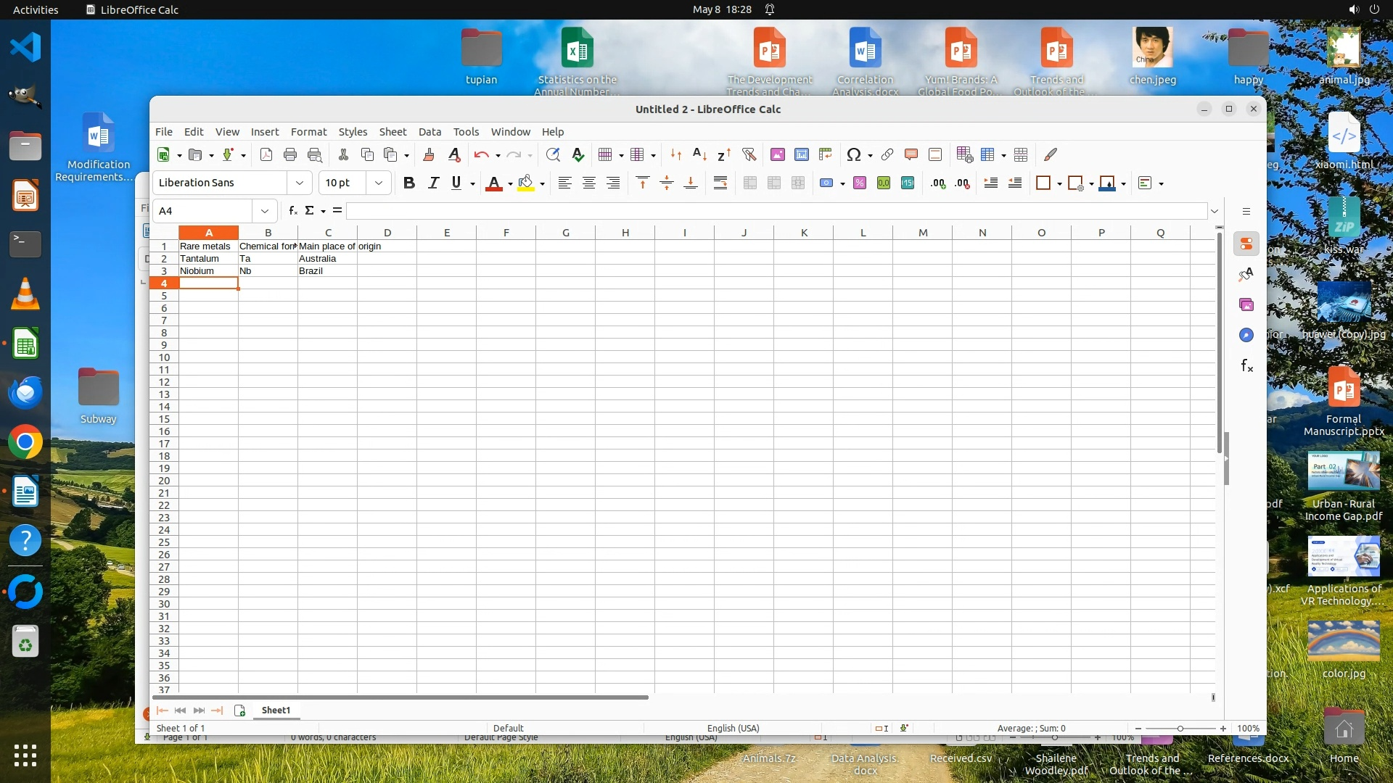The image size is (1393, 783).
Task: Click the Export as PDF icon
Action: click(266, 154)
